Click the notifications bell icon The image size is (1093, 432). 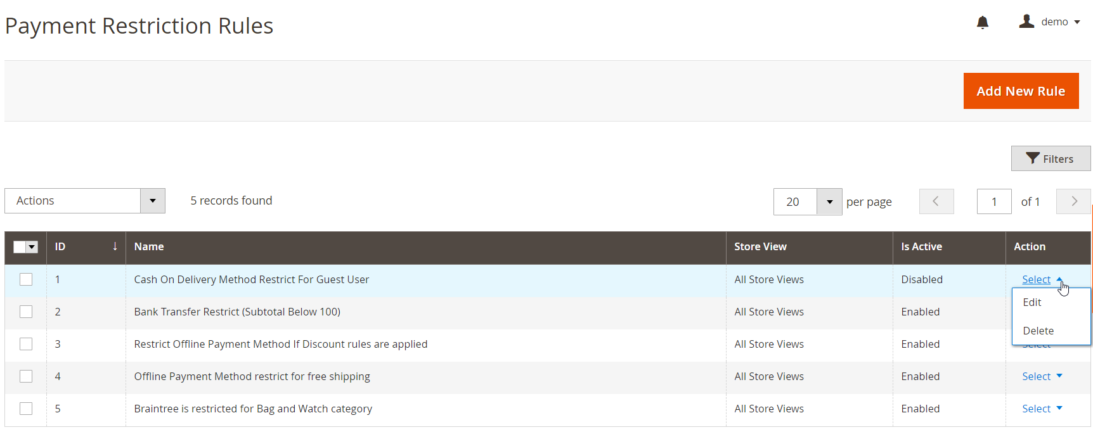(982, 23)
